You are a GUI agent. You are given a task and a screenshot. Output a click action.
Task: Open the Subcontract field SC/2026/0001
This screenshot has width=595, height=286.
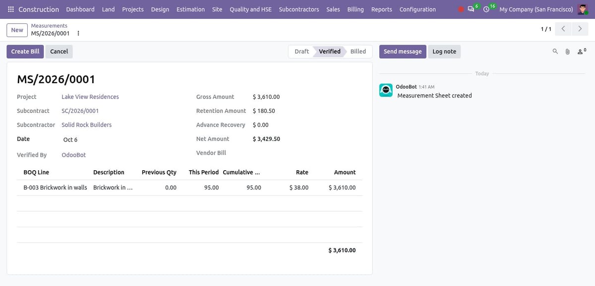click(x=80, y=111)
